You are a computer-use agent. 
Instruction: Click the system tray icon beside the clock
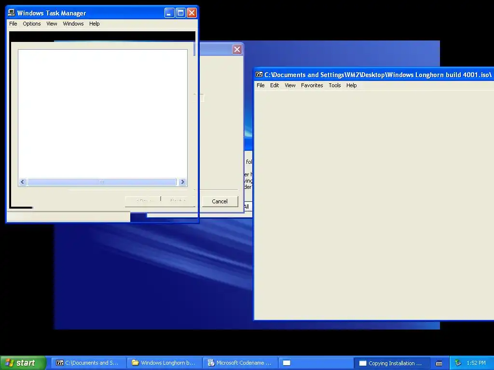pos(458,363)
